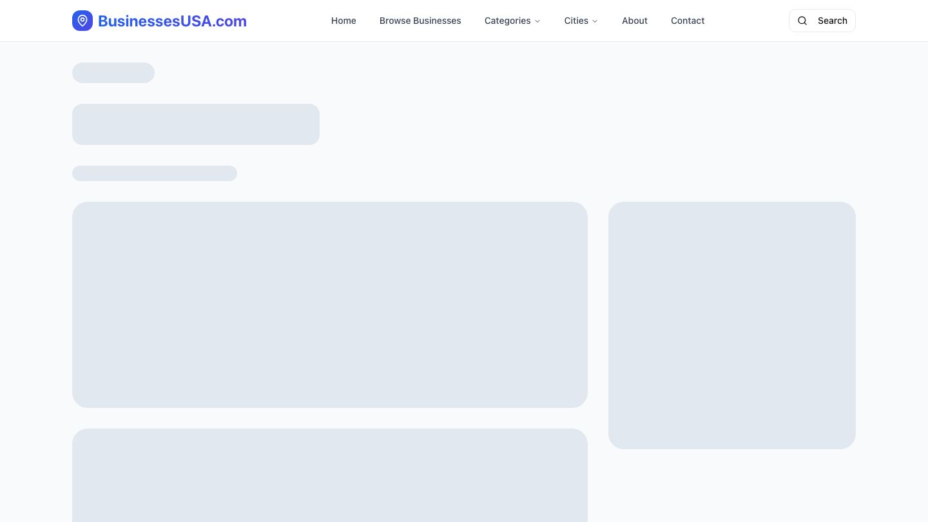Click the subtitle loading placeholder bar

[155, 173]
